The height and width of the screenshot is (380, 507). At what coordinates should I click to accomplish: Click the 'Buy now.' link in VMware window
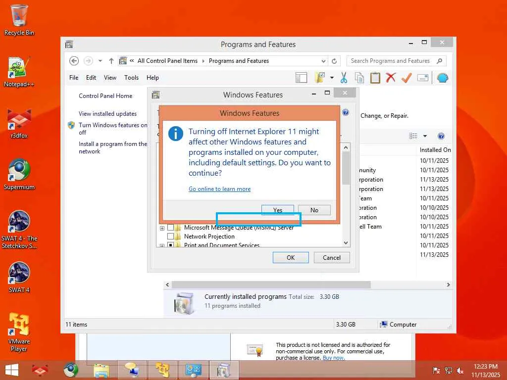tap(334, 358)
